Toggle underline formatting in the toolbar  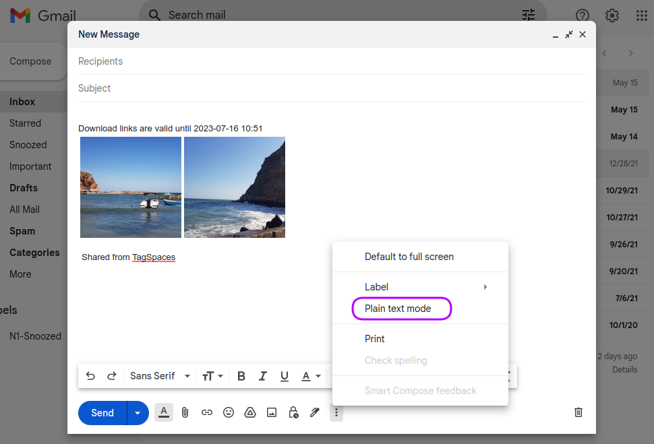(284, 375)
